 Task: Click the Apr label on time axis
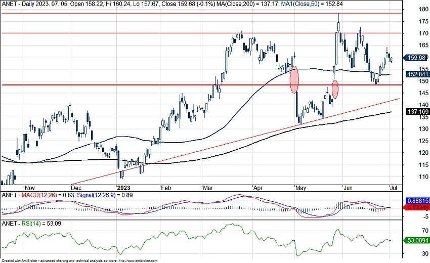point(258,188)
